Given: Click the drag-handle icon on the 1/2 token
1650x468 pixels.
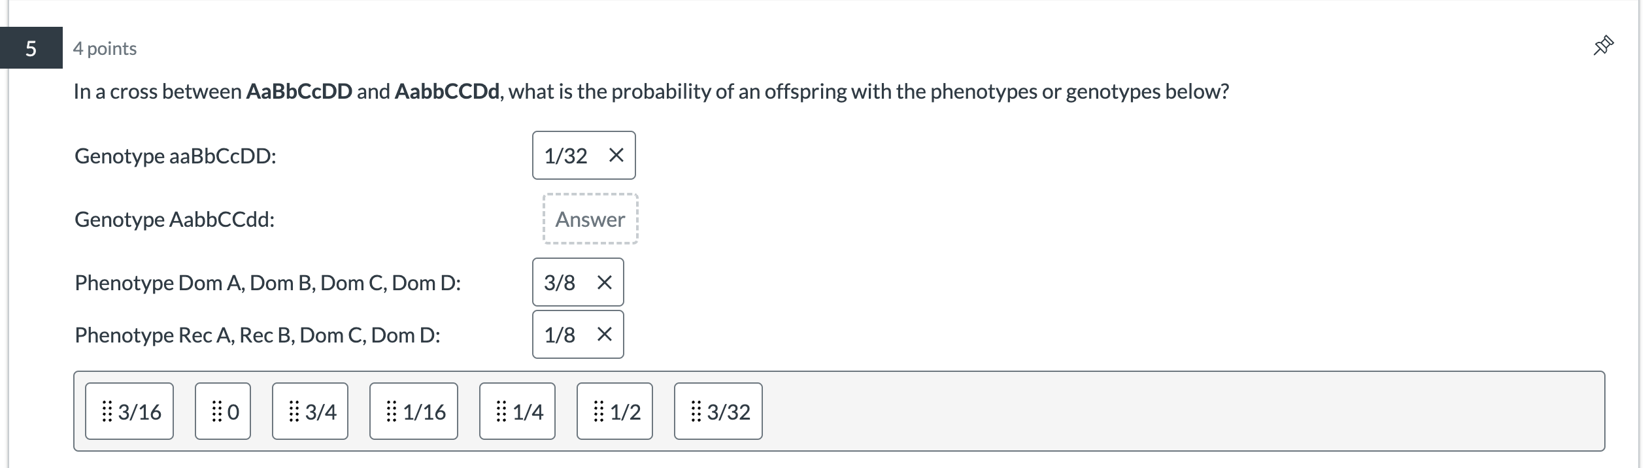Looking at the screenshot, I should [597, 410].
